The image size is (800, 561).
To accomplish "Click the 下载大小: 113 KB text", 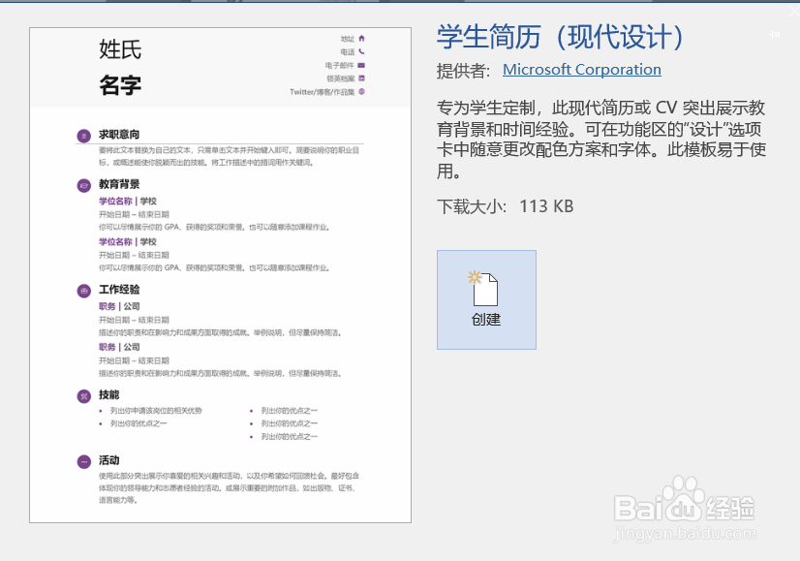I will (x=506, y=206).
